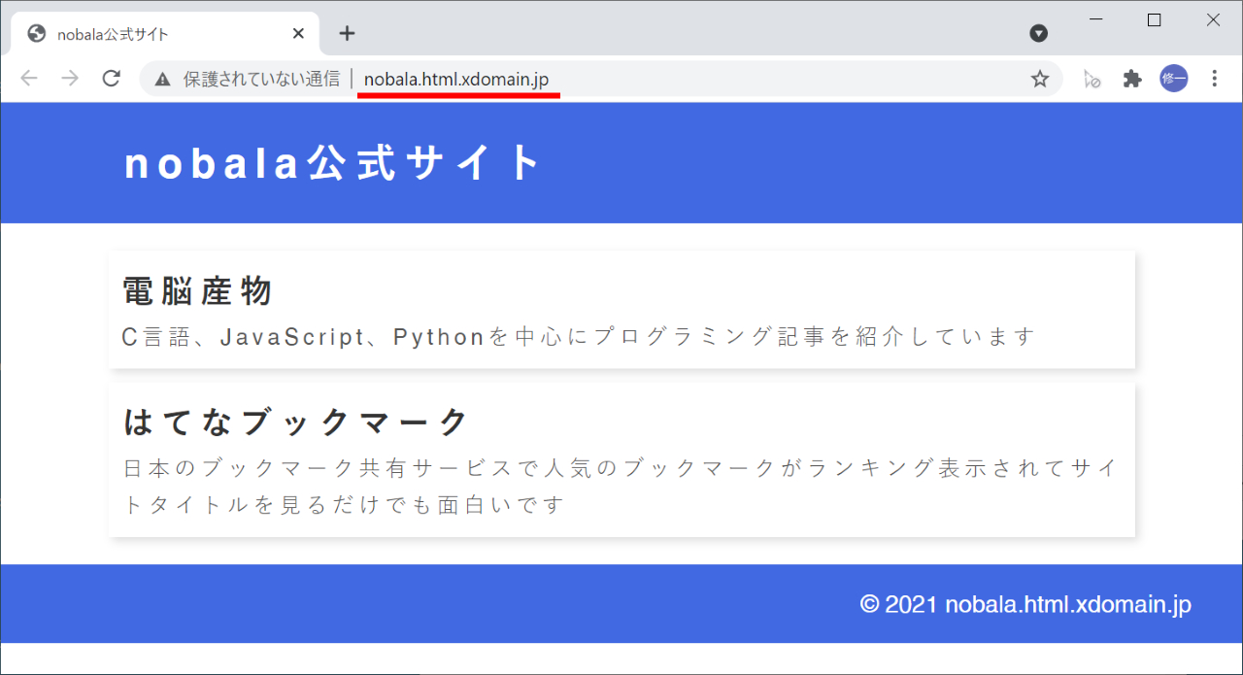This screenshot has width=1243, height=675.
Task: Click the 電脳産物 description about programming articles
Action: [579, 337]
